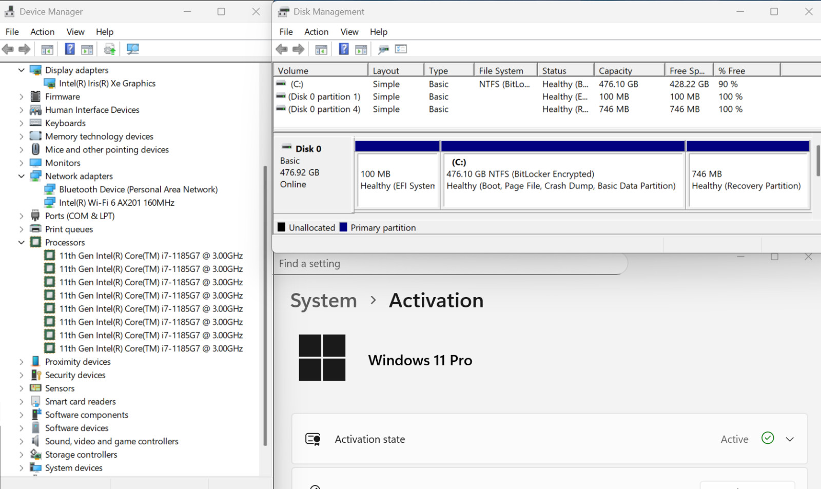This screenshot has width=821, height=489.
Task: Click the Activation state green check icon
Action: click(x=768, y=438)
